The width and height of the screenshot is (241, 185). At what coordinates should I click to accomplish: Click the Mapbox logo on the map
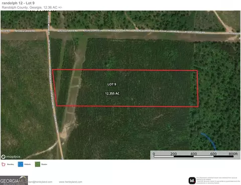[x=11, y=156]
